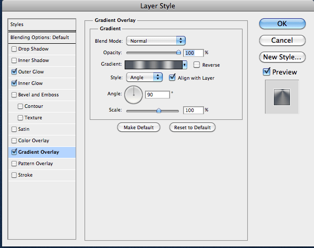Toggle the Preview checkbox
Image resolution: width=314 pixels, height=248 pixels.
[x=267, y=71]
